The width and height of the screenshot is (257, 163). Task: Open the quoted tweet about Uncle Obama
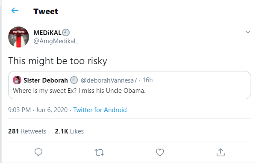(x=130, y=85)
